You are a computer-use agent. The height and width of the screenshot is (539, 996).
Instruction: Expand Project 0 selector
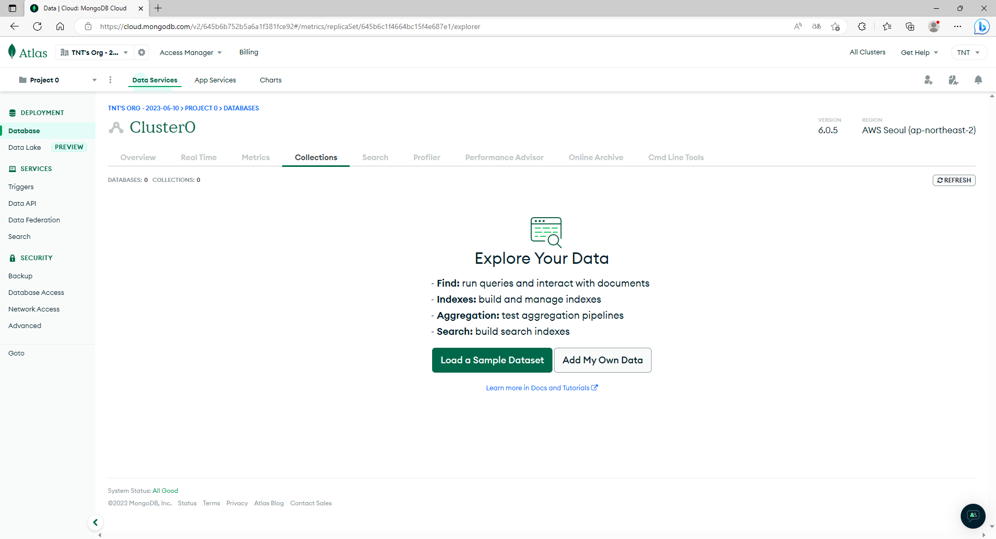click(58, 80)
